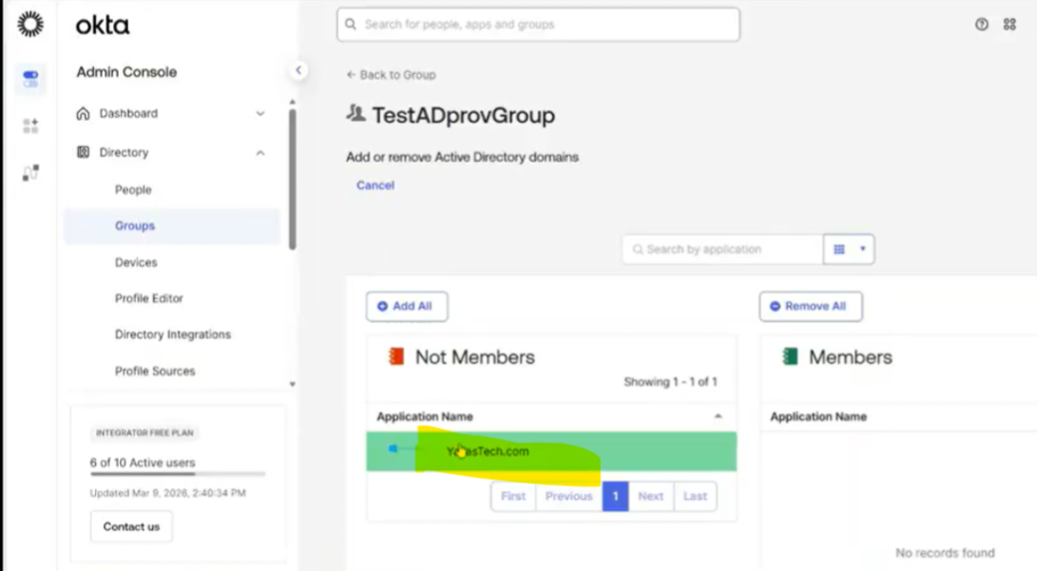1037x571 pixels.
Task: Click the Okta sunburst logo icon
Action: coord(30,25)
